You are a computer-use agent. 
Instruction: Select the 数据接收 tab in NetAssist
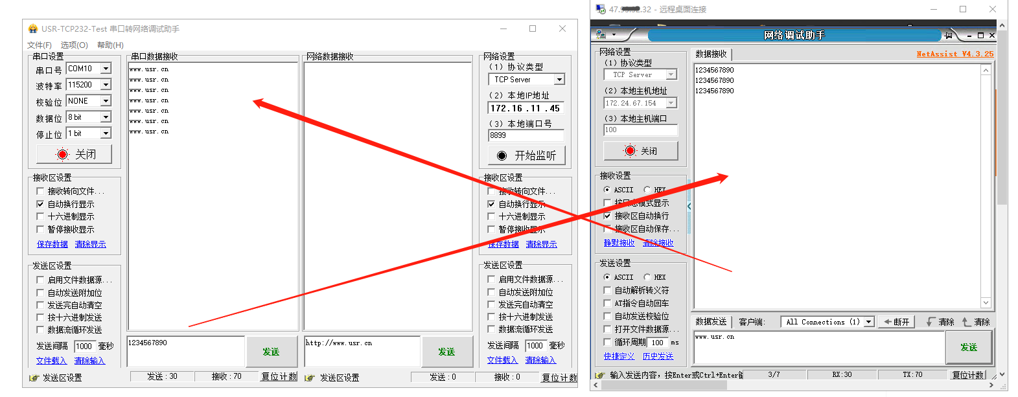coord(711,54)
